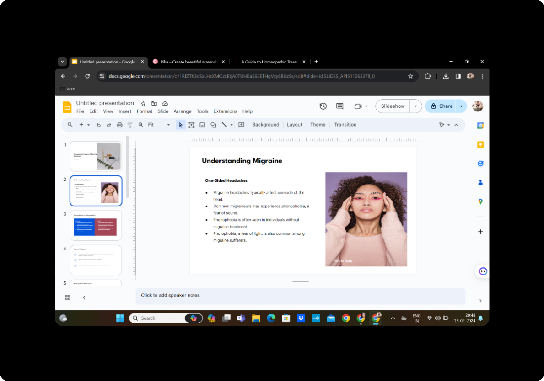Open the comments history icon
Screen dimensions: 544x381
339,106
